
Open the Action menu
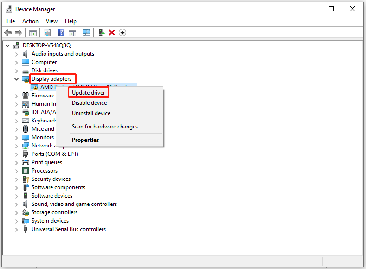30,21
